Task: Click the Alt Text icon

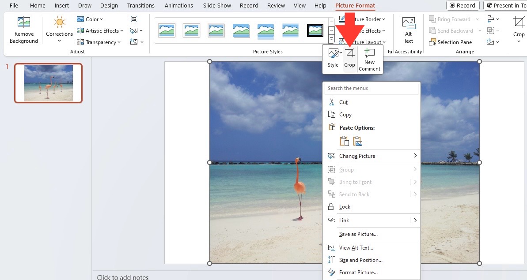Action: (x=408, y=30)
